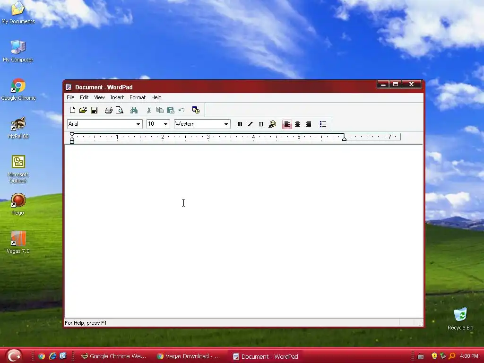The width and height of the screenshot is (484, 363).
Task: Switch to Vegas Download taskbar button
Action: click(189, 356)
